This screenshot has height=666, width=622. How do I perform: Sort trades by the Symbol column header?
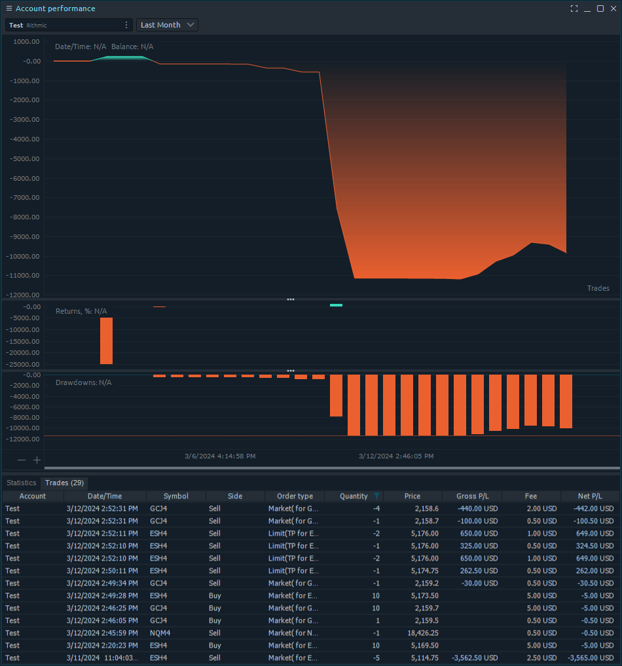point(175,496)
